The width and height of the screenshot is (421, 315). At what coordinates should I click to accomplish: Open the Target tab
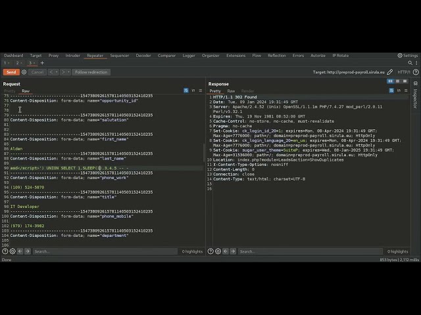click(x=36, y=55)
